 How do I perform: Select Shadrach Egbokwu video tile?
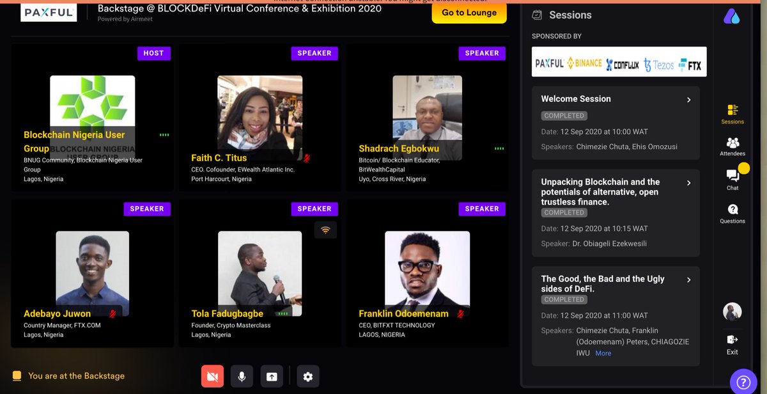(x=427, y=117)
